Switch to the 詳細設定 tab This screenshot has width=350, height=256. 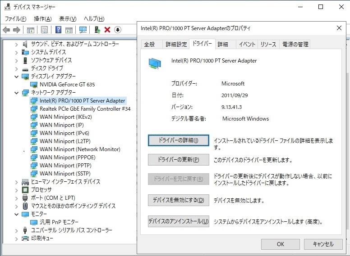tap(176, 44)
